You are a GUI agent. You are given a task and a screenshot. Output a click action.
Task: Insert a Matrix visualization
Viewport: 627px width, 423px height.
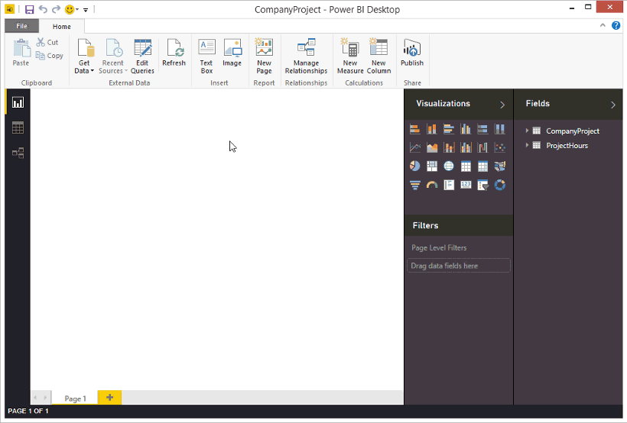(482, 166)
